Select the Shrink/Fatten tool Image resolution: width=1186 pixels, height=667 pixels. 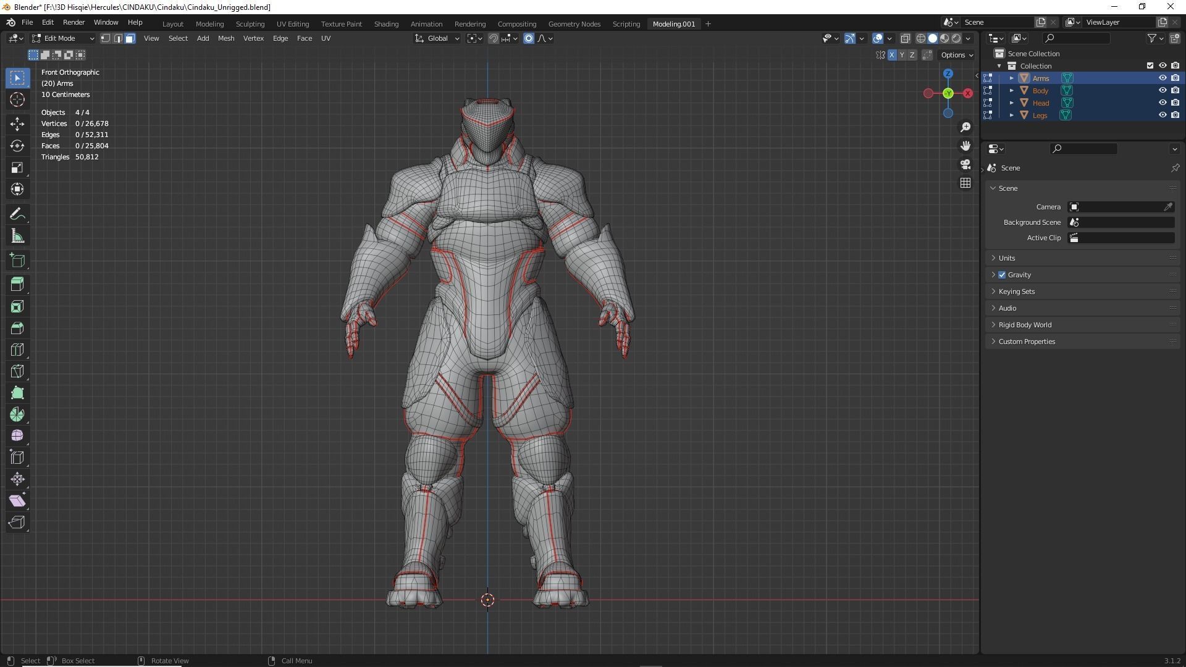point(17,479)
